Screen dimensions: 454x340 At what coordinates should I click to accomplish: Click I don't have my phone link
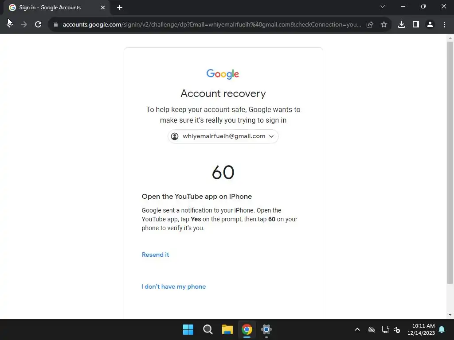(x=174, y=286)
